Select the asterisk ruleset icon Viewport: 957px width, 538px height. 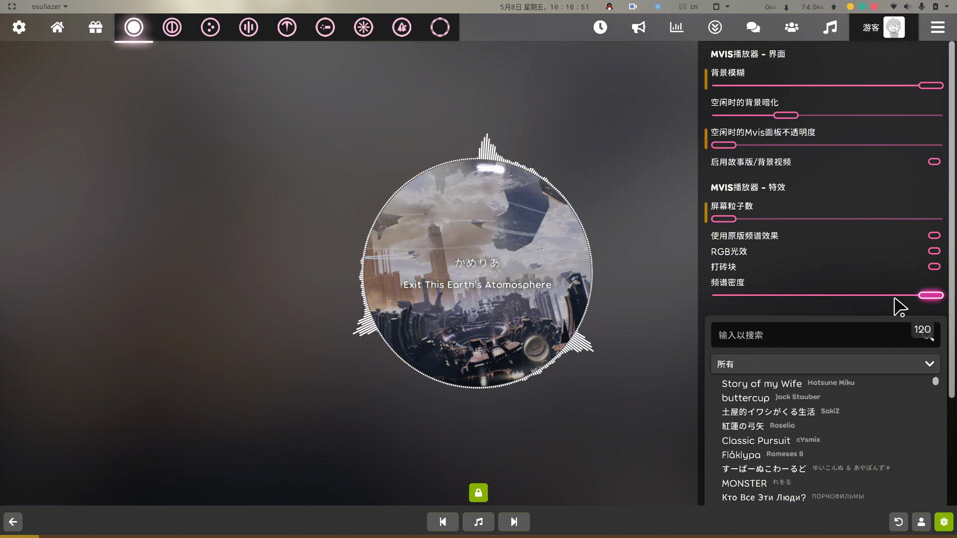[363, 27]
